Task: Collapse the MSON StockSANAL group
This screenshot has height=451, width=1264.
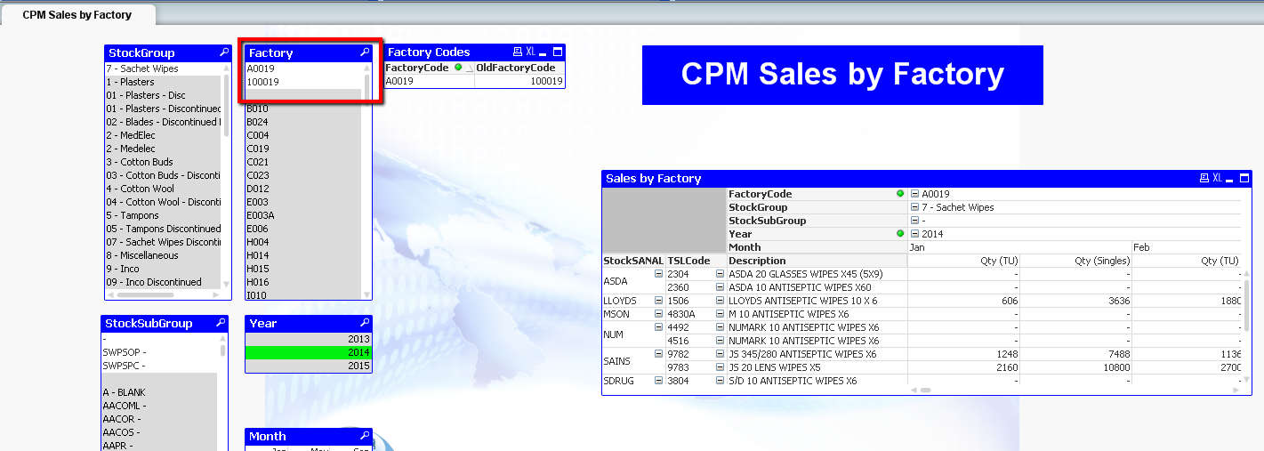Action: click(x=658, y=314)
